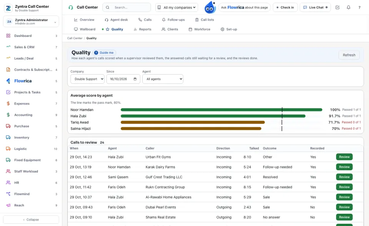The height and width of the screenshot is (226, 369).
Task: Click the Projects & Tasks checkbox icon
Action: 8,92
